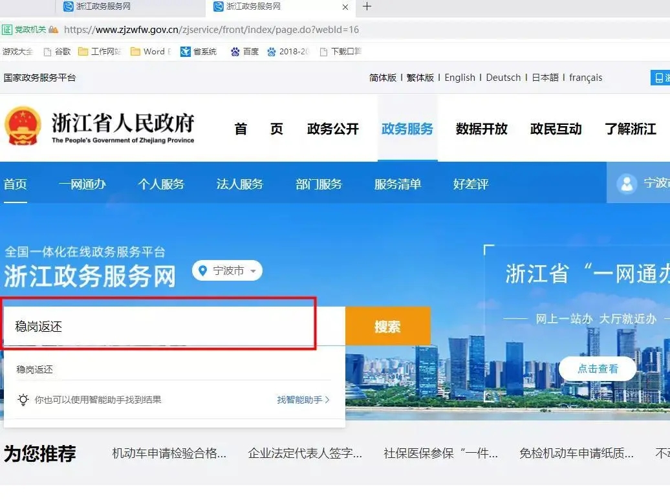Open the 2018-20 bookmark

point(288,52)
